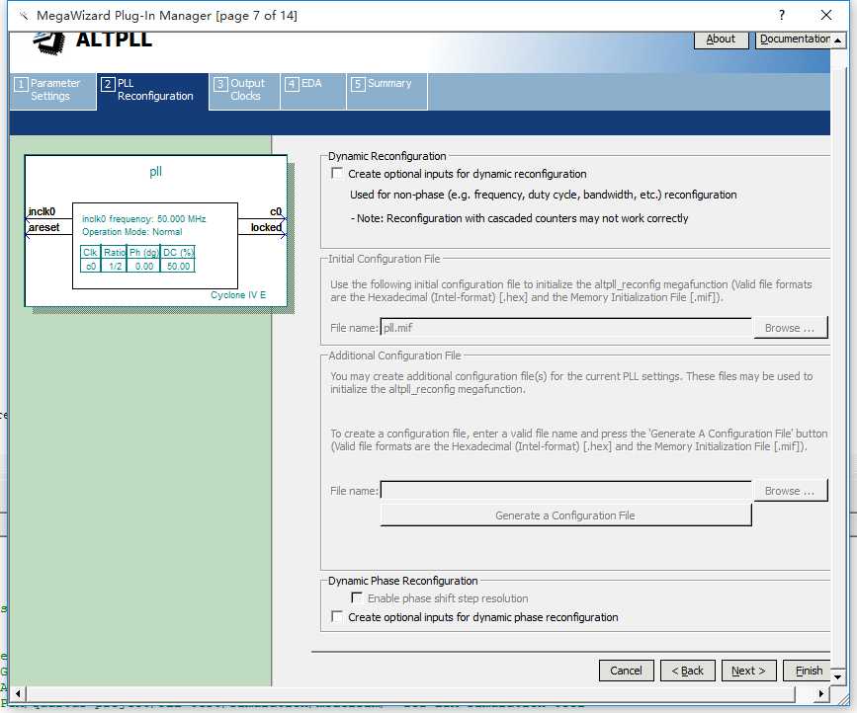The image size is (857, 713).
Task: Browse for the additional configuration file
Action: (x=791, y=490)
